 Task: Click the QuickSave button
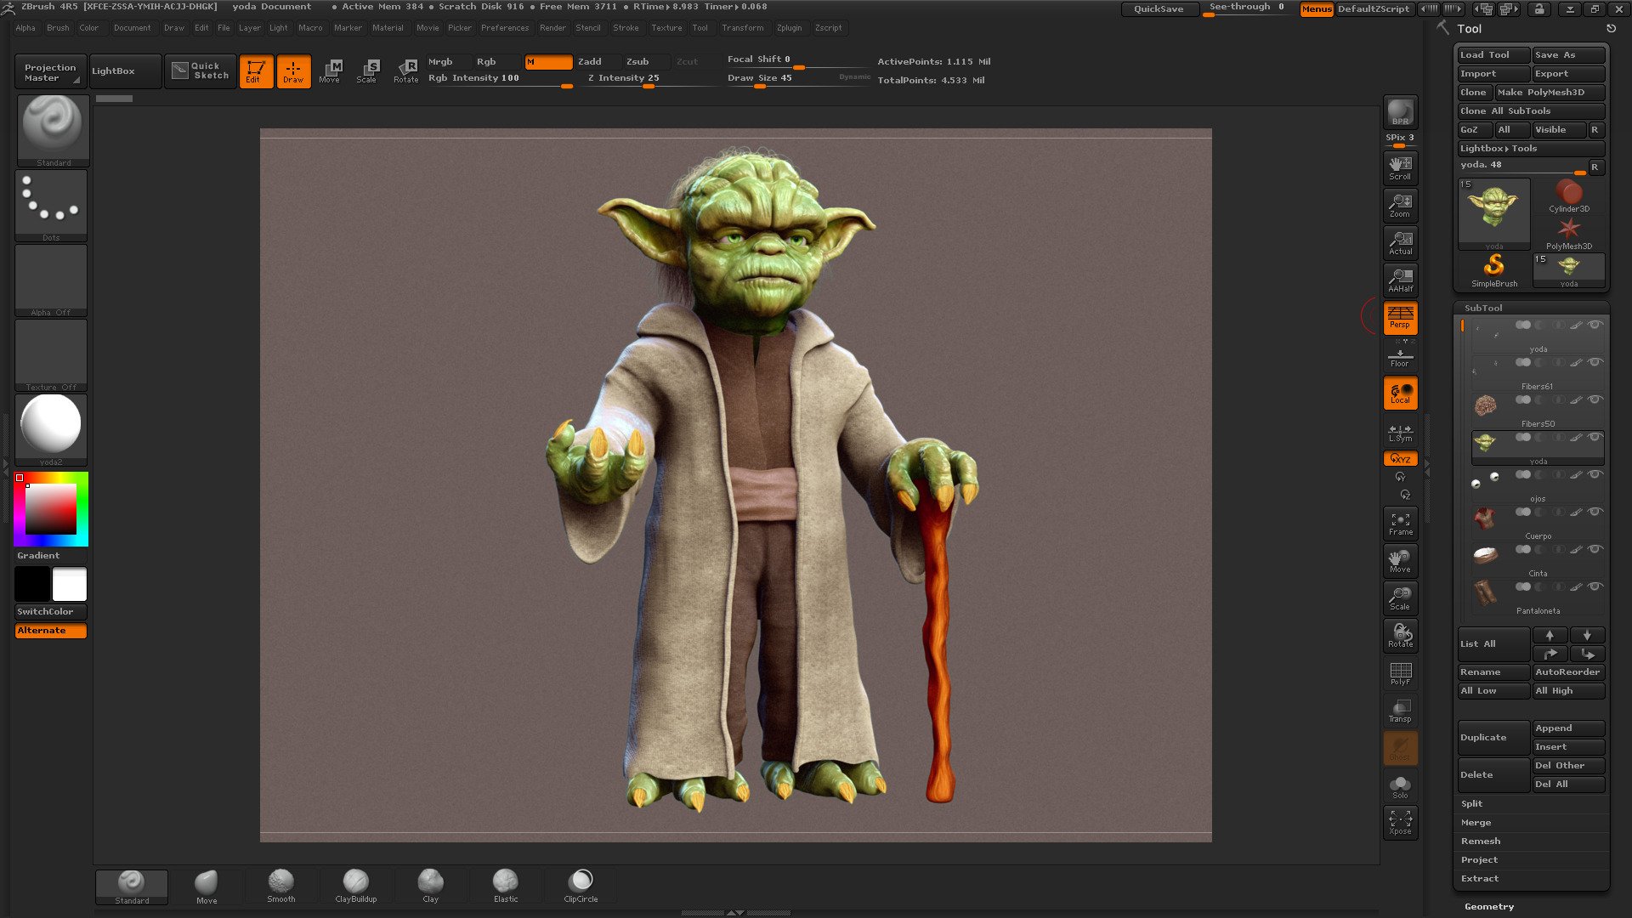coord(1158,8)
